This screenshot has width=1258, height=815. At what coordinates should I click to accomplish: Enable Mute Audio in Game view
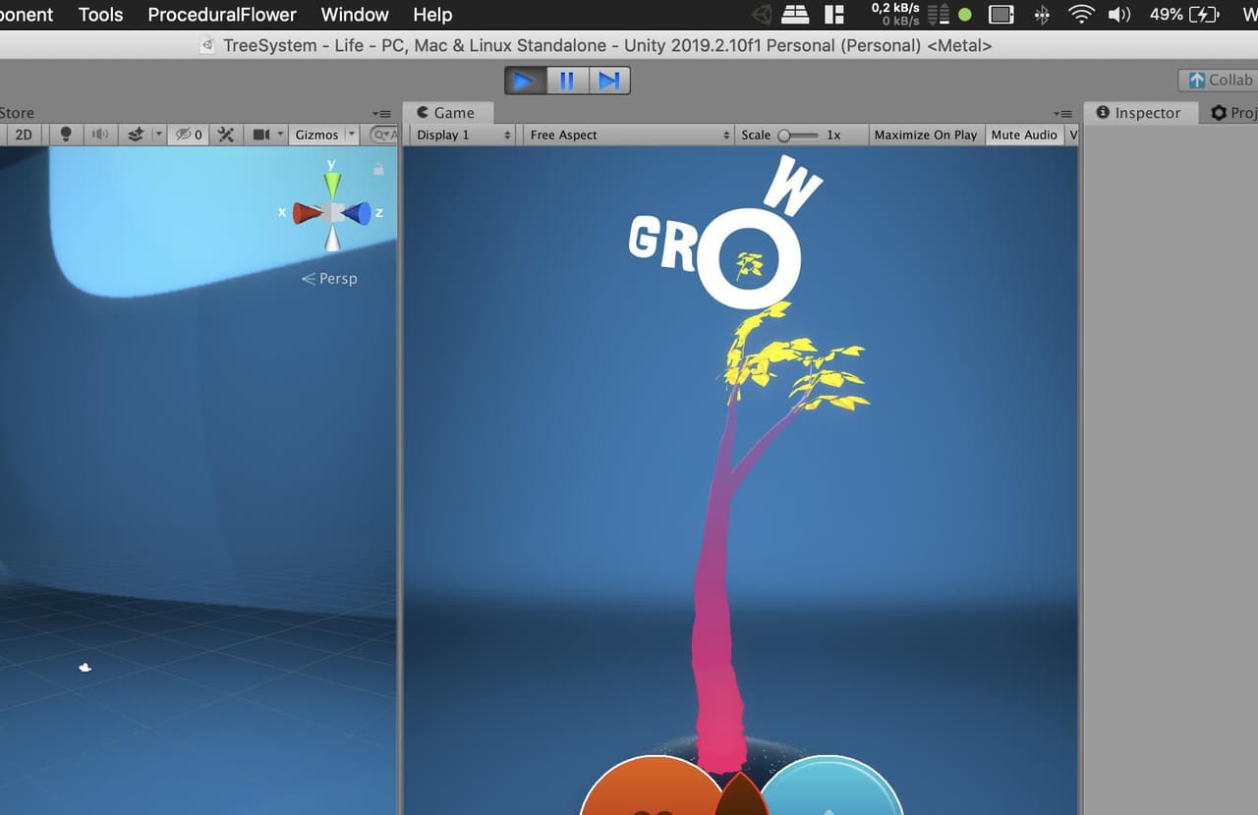click(x=1024, y=135)
